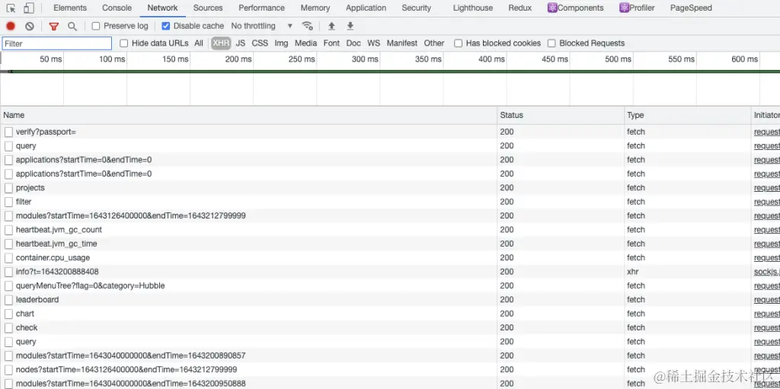Click file icon beside check request
The height and width of the screenshot is (389, 780).
[8, 328]
